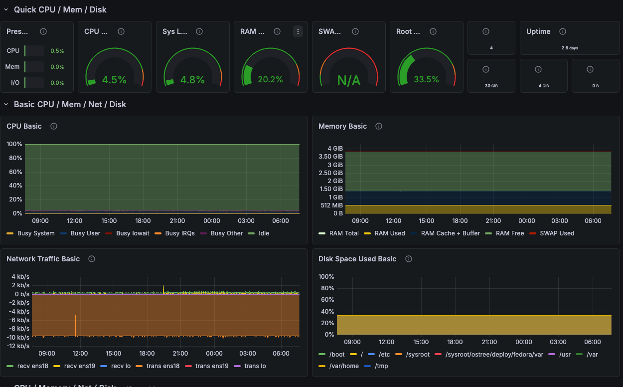623x387 pixels.
Task: Click the info icon on the SWAP gauge panel
Action: pyautogui.click(x=355, y=31)
